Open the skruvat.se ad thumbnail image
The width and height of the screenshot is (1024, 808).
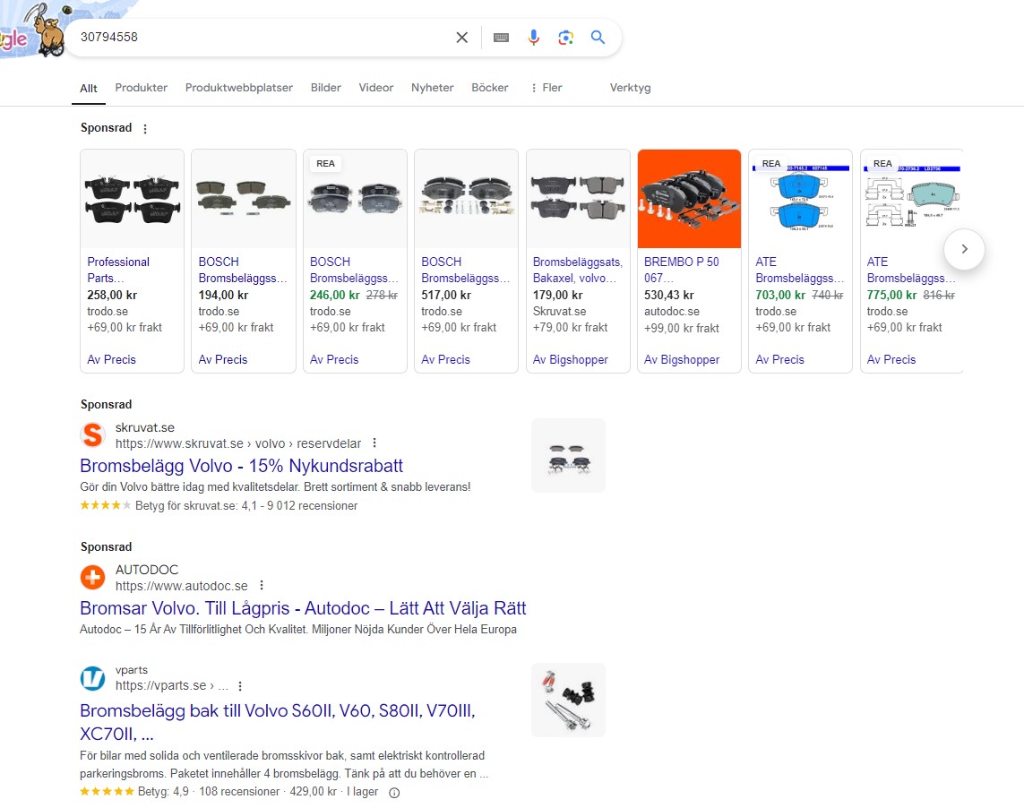[568, 455]
